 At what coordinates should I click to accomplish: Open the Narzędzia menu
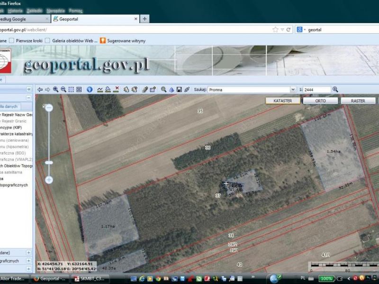coord(55,11)
